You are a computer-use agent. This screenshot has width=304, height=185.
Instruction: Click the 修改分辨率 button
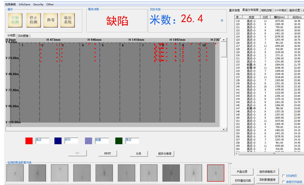point(165,153)
